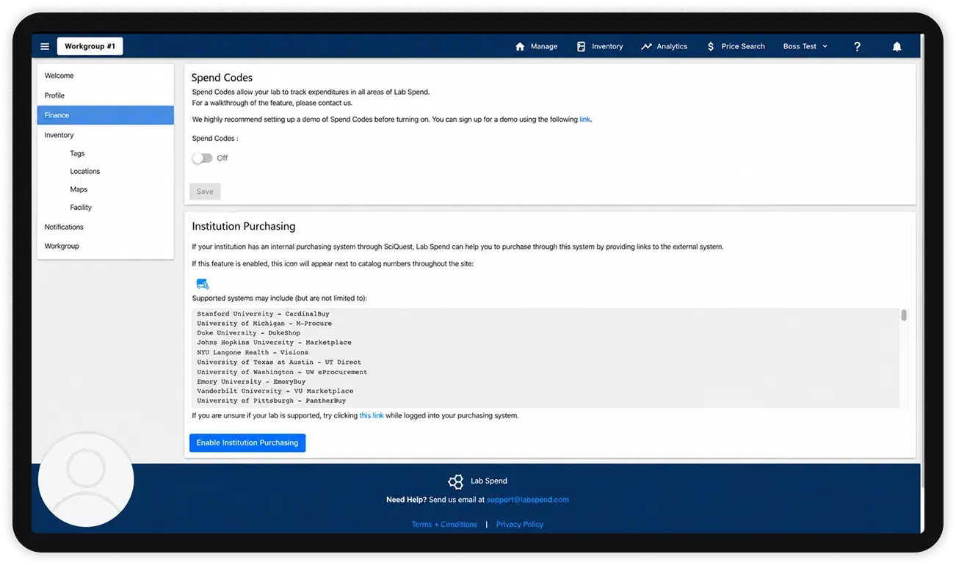Select Welcome in the sidebar
Screen dimensions: 956x565
[106, 76]
